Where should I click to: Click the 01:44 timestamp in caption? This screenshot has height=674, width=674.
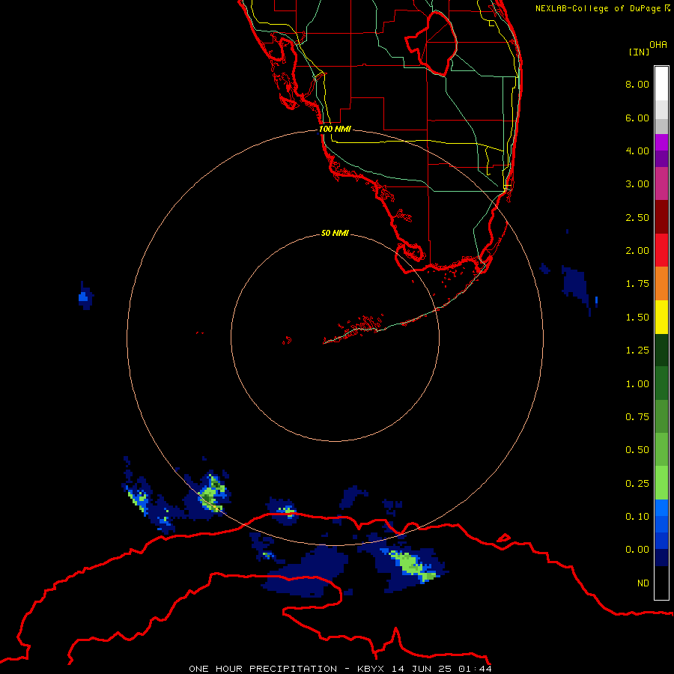point(475,669)
